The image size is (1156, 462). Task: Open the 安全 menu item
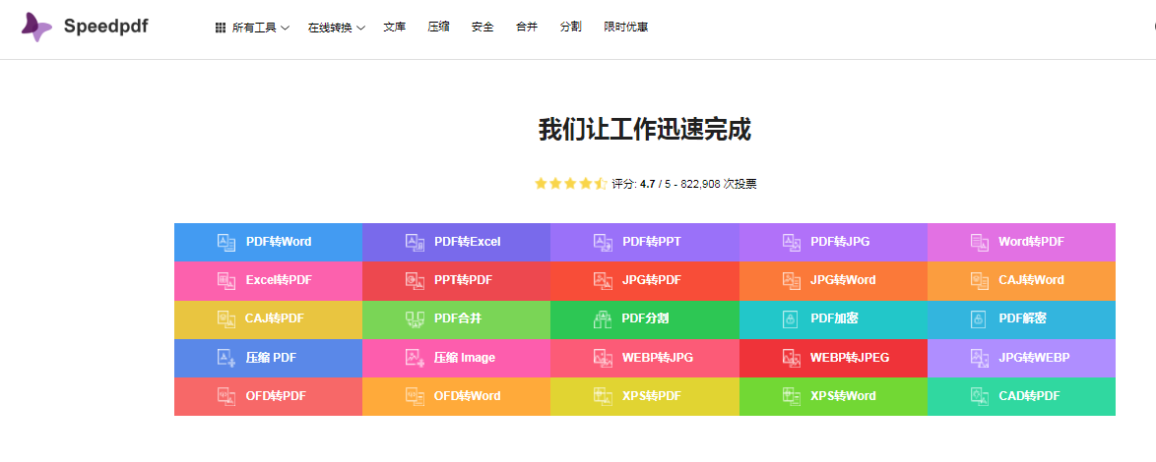pos(482,28)
